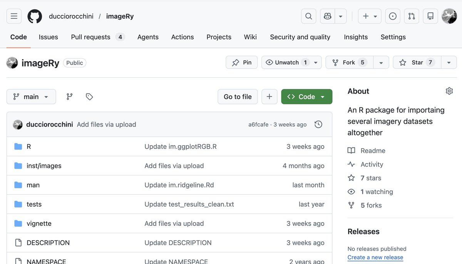The image size is (462, 264).
Task: Open the Projects tab
Action: tap(219, 37)
